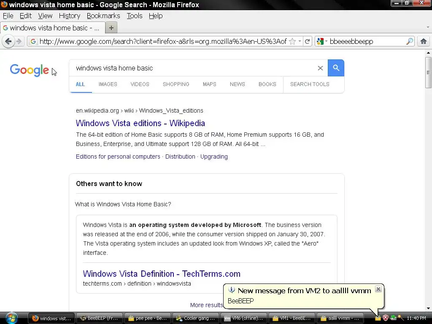Click the red security shield tray icon
This screenshot has height=324, width=432.
pyautogui.click(x=386, y=318)
